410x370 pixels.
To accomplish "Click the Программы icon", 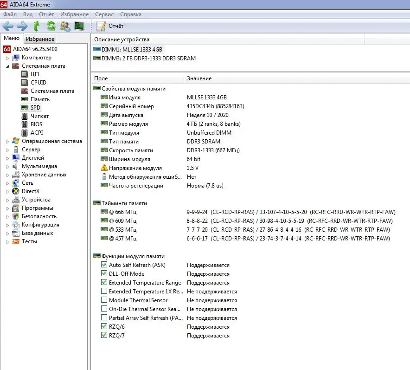I will 16,208.
